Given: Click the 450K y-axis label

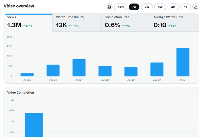Looking at the screenshot, I should pos(10,46).
